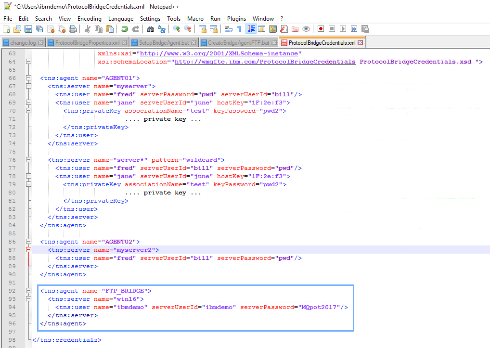Image resolution: width=490 pixels, height=348 pixels.
Task: Click the Close All toolbar icon
Action: point(62,29)
